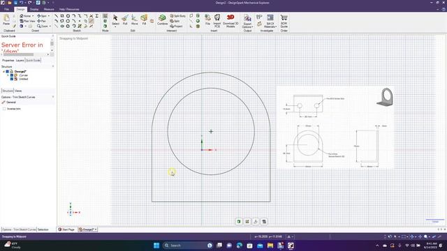Click the Quick Guide horizontal scrollbar
447x251 pixels.
coord(19,54)
